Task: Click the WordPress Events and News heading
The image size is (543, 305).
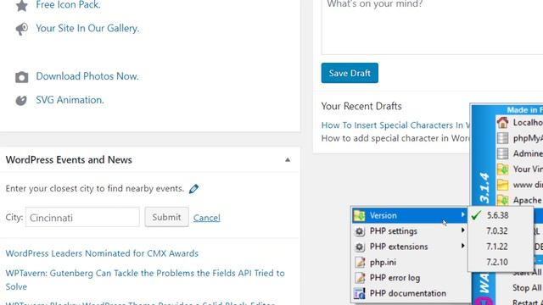Action: 69,160
